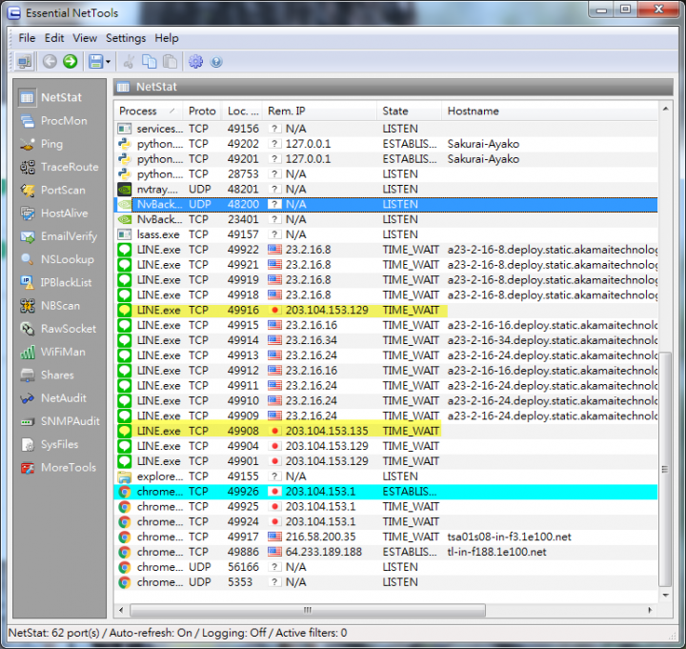Select the LINE.exe row with port 49916

tap(386, 310)
